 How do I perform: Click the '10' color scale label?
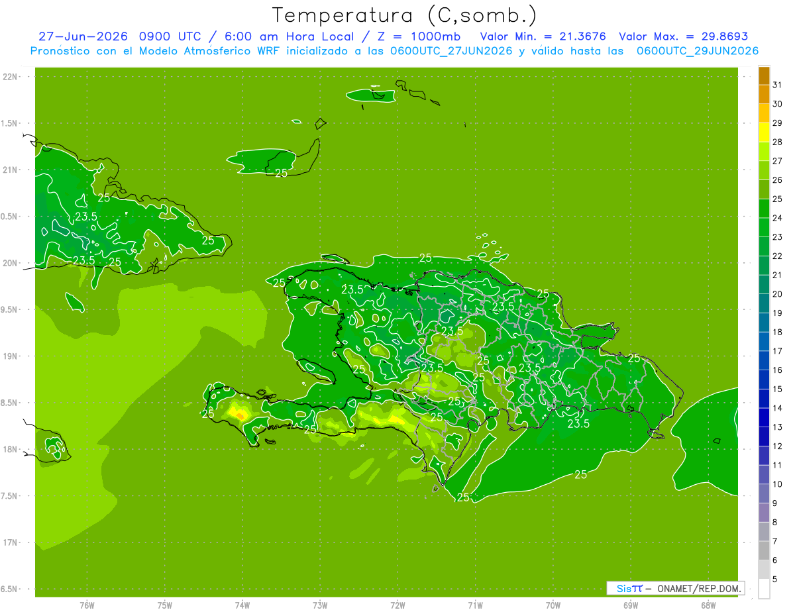777,484
